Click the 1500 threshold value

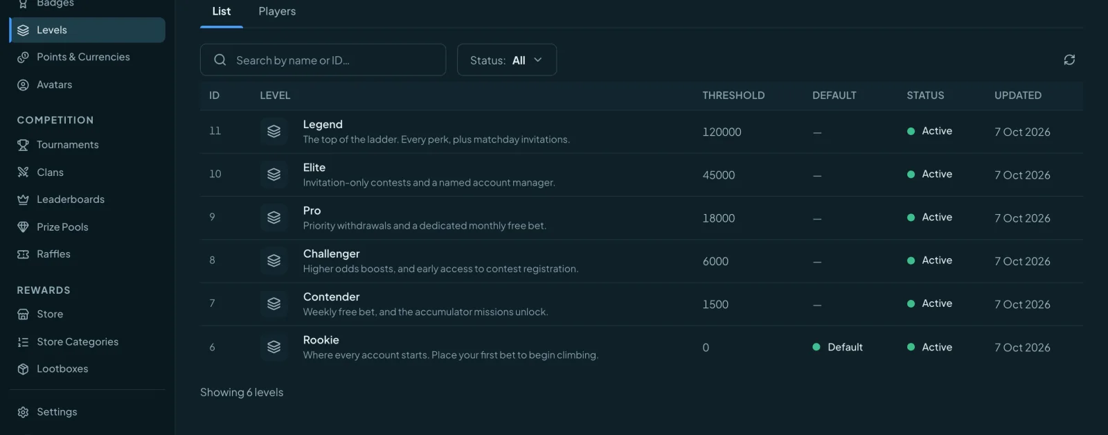pos(715,304)
